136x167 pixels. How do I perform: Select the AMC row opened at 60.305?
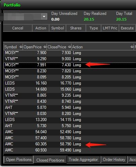pos(70,144)
